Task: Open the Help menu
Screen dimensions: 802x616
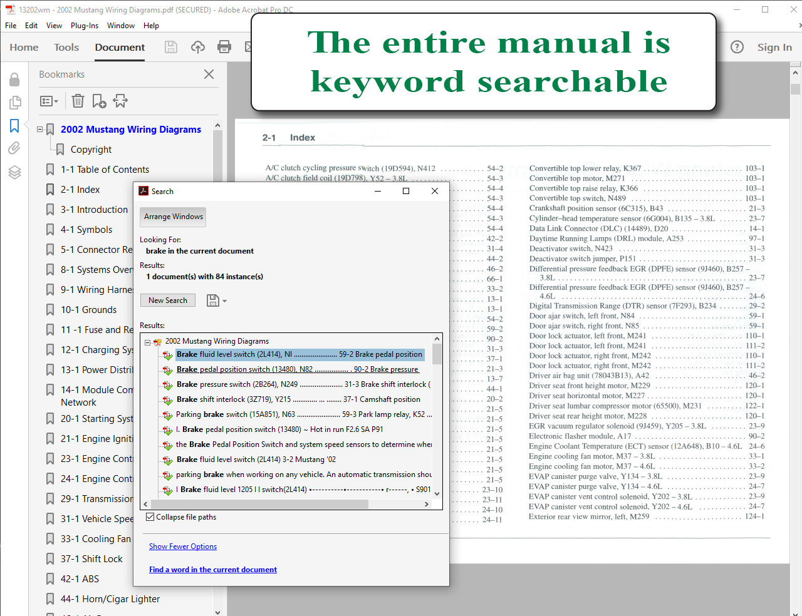Action: tap(151, 26)
